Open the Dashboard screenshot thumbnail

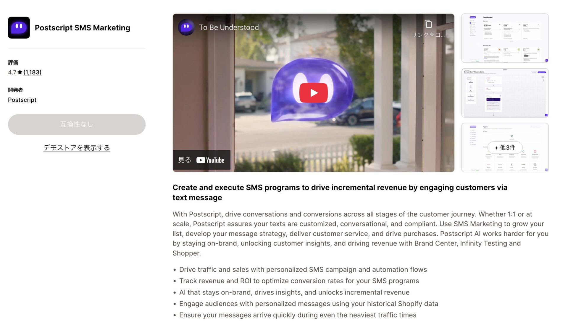click(505, 38)
